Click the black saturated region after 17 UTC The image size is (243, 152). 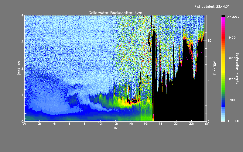point(178,101)
